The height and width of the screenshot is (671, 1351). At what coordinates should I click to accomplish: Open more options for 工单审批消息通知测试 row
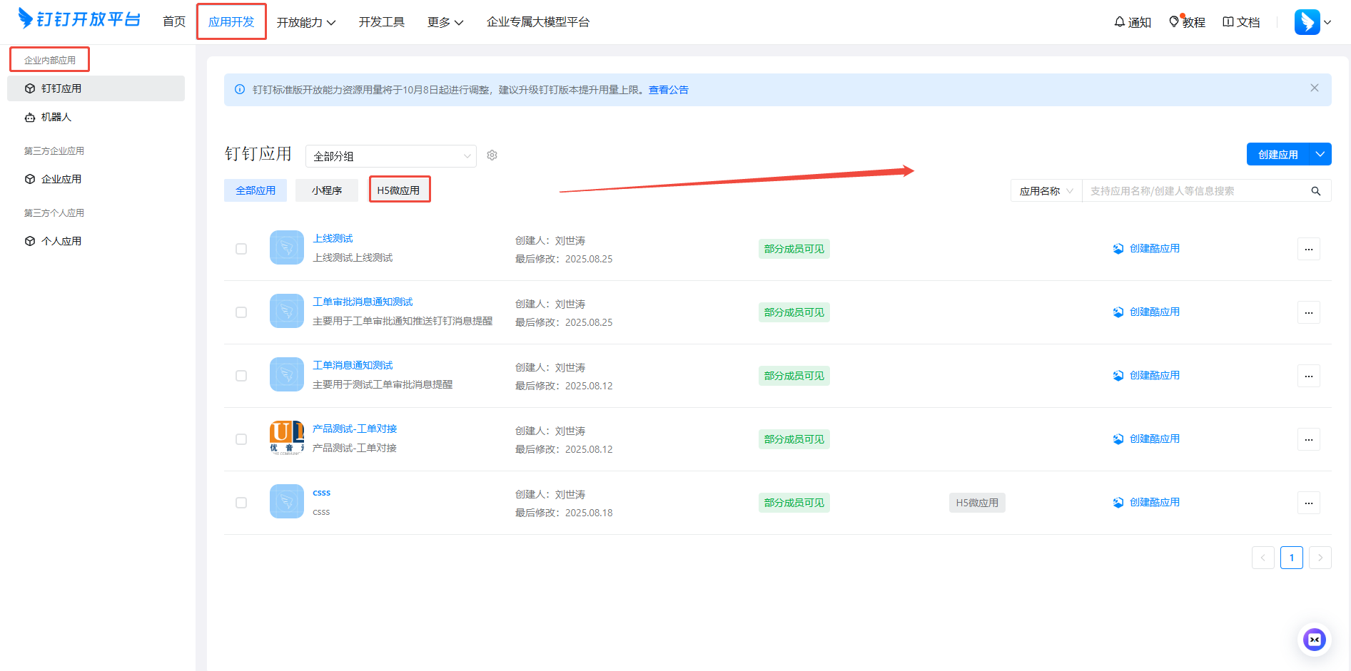coord(1308,312)
